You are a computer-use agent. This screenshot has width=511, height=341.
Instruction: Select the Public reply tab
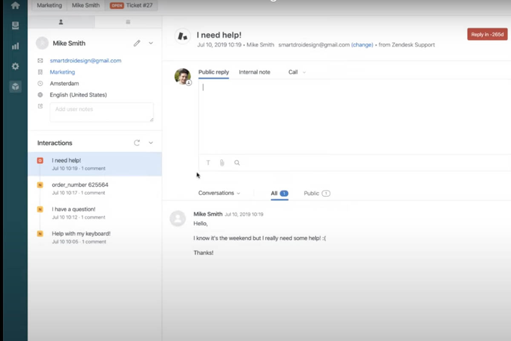(214, 72)
